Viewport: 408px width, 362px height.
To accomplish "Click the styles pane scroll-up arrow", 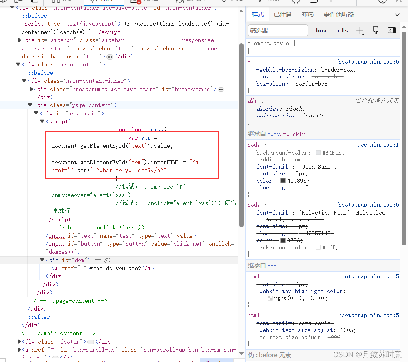I will click(404, 27).
